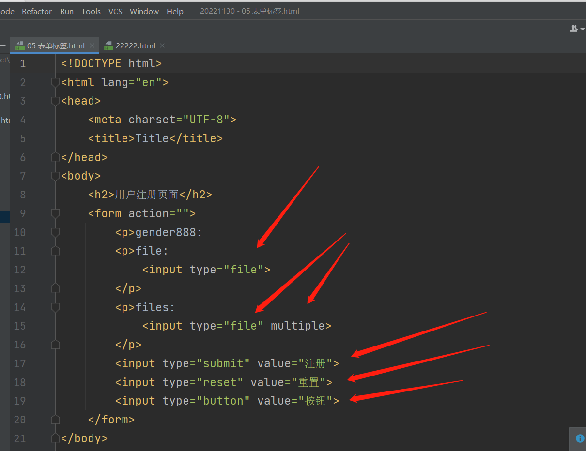Click line number 17 in the gutter
Screen dimensions: 586x451
(x=20, y=363)
